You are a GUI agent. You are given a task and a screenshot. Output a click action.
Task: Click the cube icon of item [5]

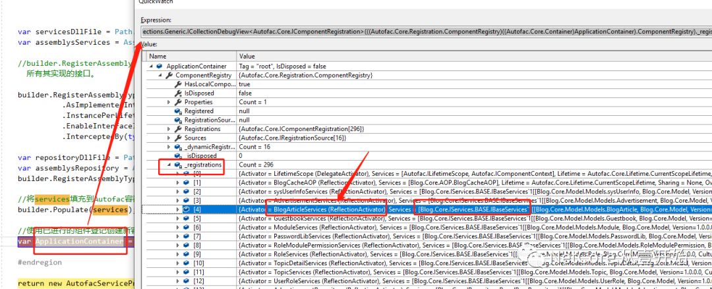click(186, 218)
